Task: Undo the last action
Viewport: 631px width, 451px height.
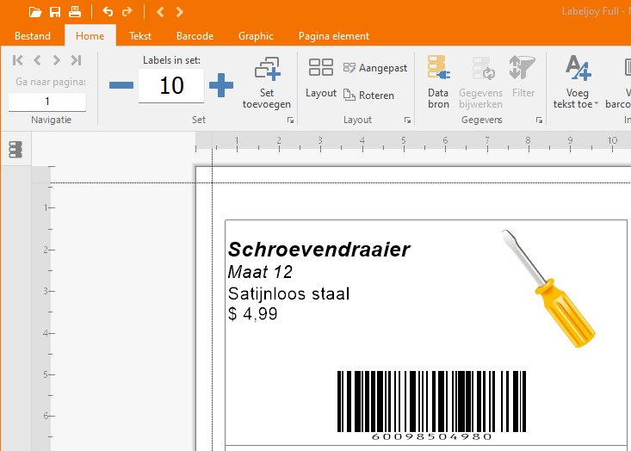Action: pyautogui.click(x=108, y=12)
